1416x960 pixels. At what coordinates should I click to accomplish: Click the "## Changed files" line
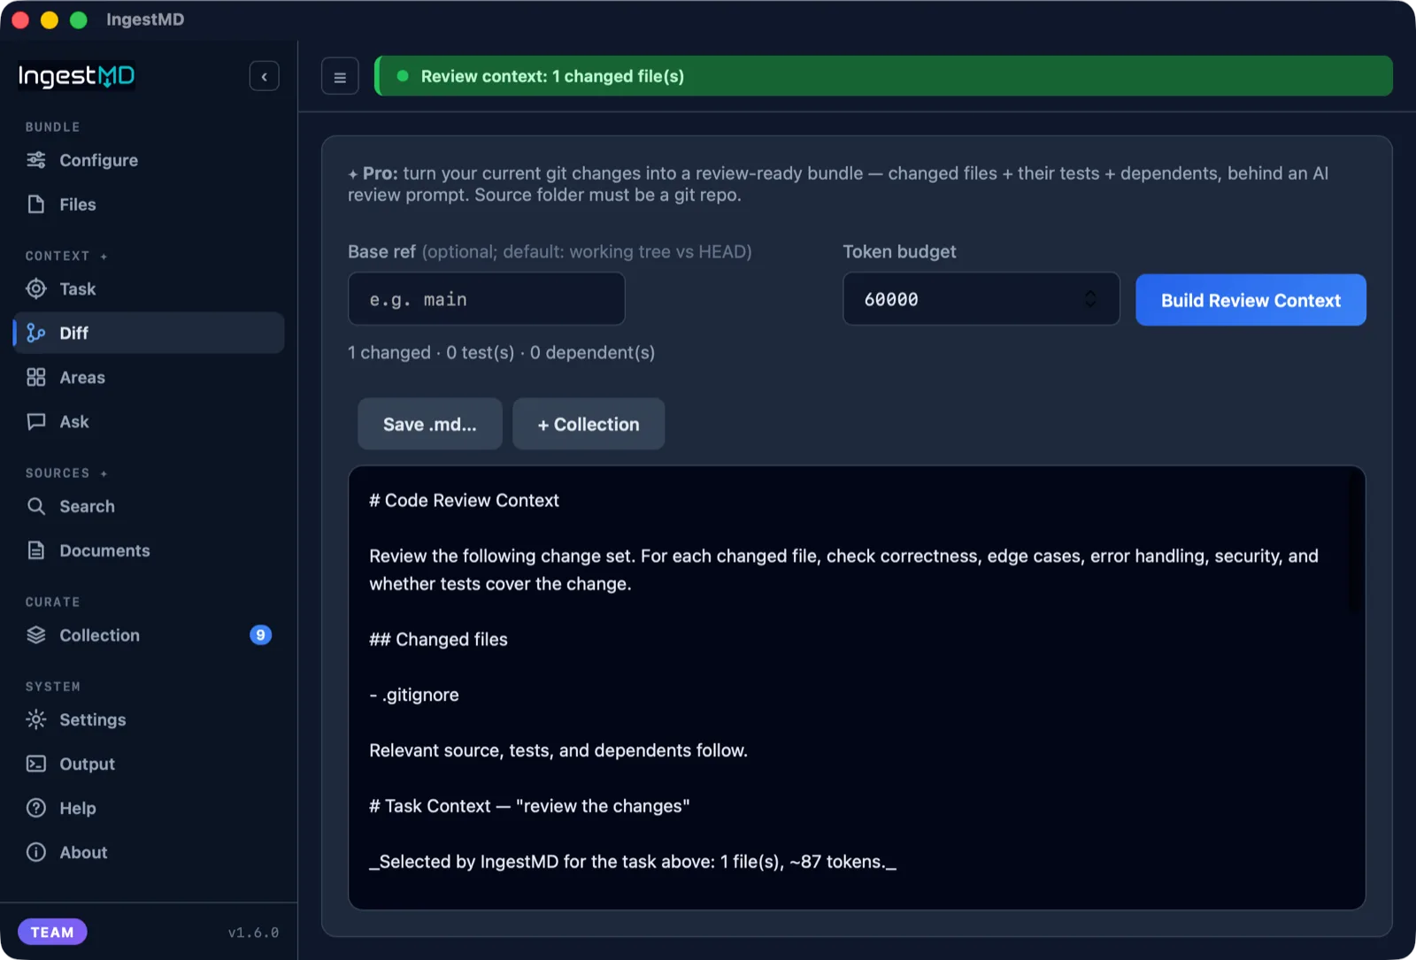[x=438, y=640]
